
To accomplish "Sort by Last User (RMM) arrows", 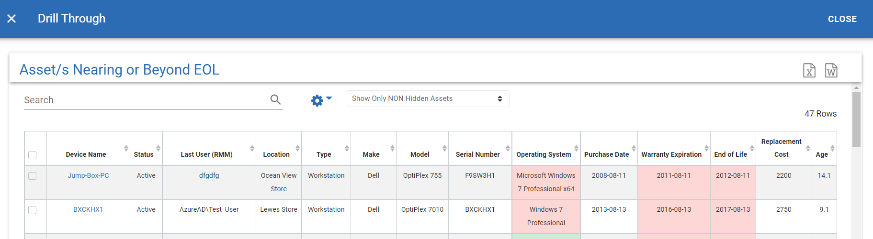I will 252,148.
